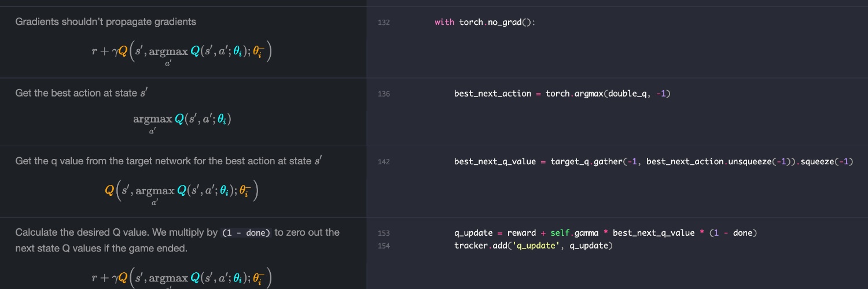Click 'next state Q values if the game ended.' line
This screenshot has height=289, width=868.
coord(101,249)
